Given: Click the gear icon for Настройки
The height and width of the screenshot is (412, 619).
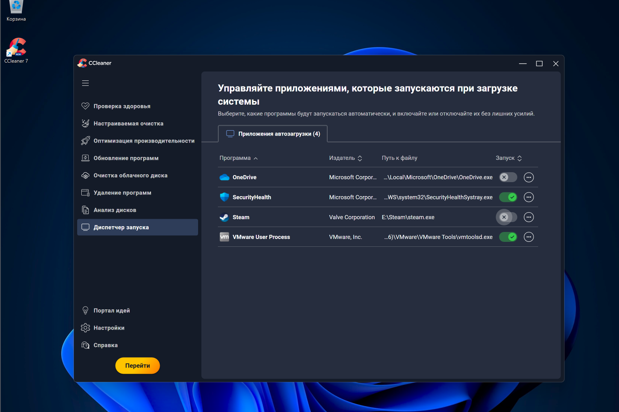Looking at the screenshot, I should coord(85,328).
